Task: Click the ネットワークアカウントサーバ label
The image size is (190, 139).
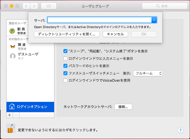Action: pos(88,107)
